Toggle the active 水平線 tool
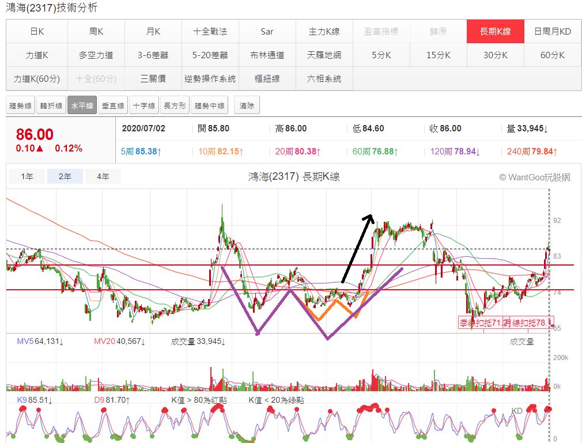The image size is (582, 443). (82, 106)
